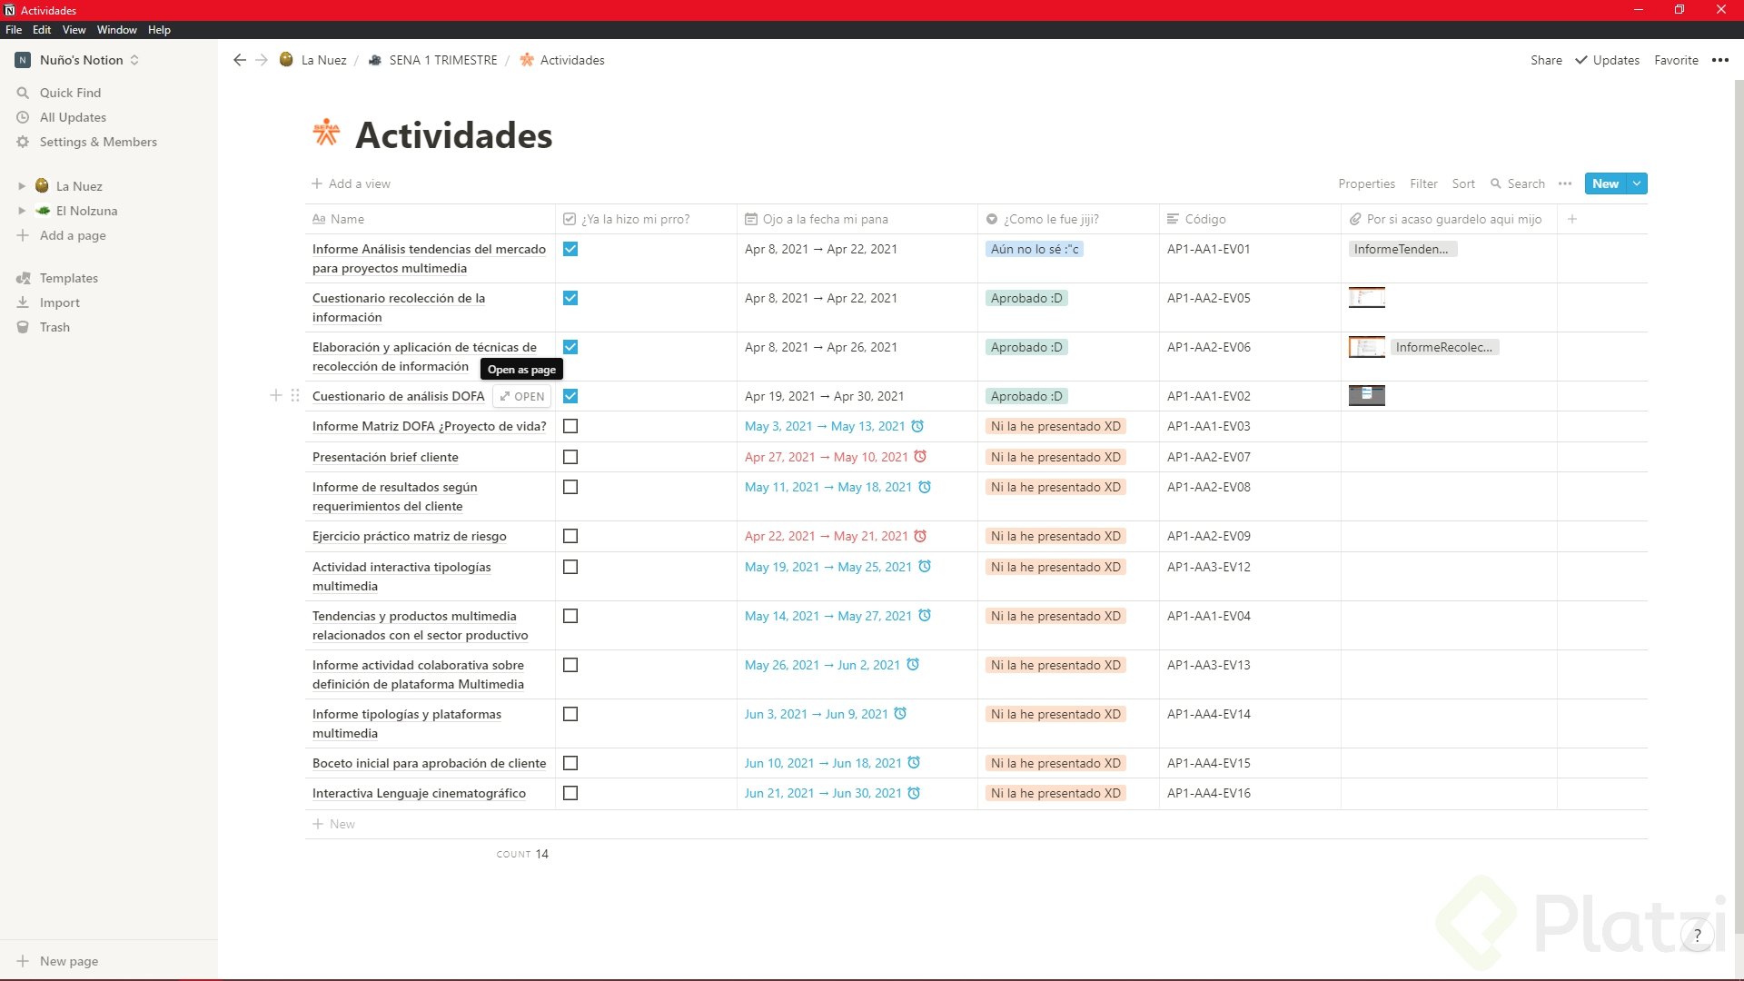Click the Share button

point(1546,60)
